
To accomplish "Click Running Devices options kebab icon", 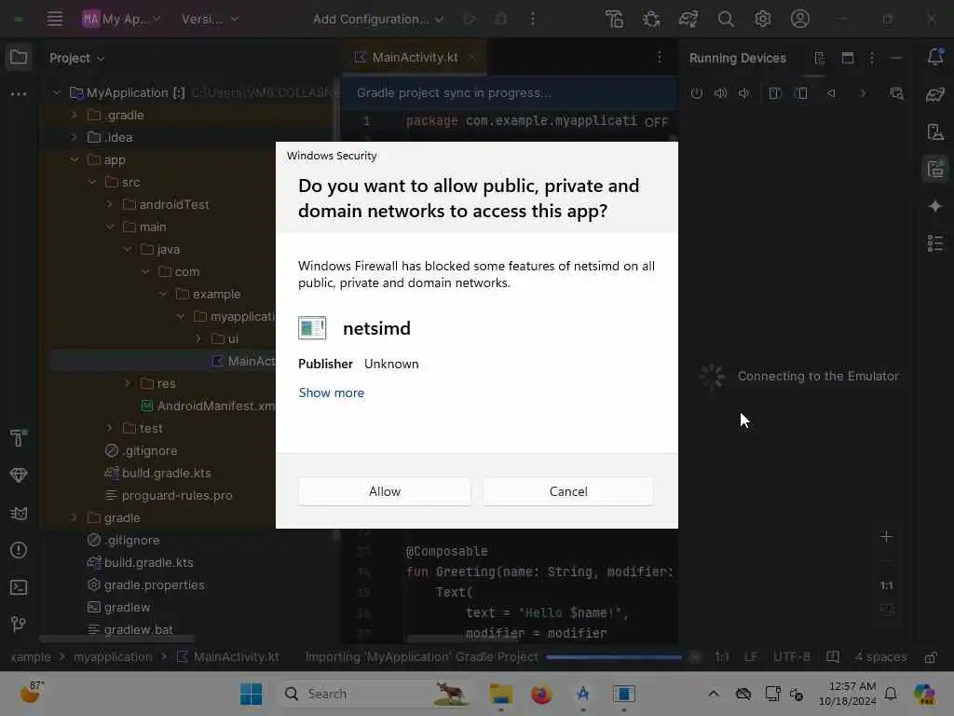I will coord(872,58).
